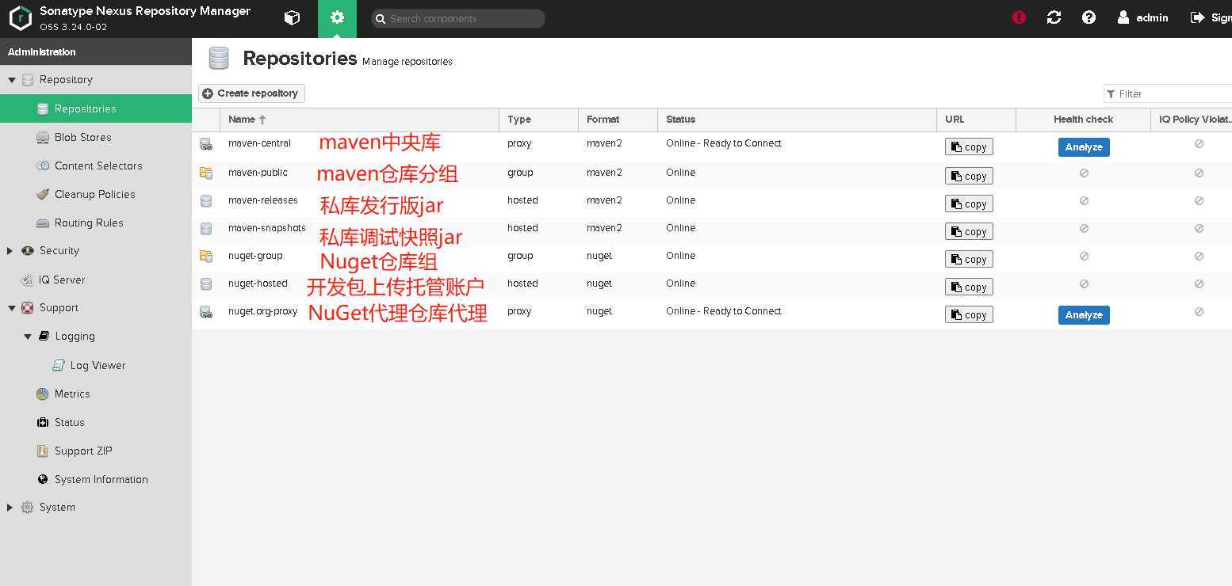Click IQ policy icon for nuget.org-proxy row
This screenshot has height=586, width=1232.
click(x=1199, y=312)
